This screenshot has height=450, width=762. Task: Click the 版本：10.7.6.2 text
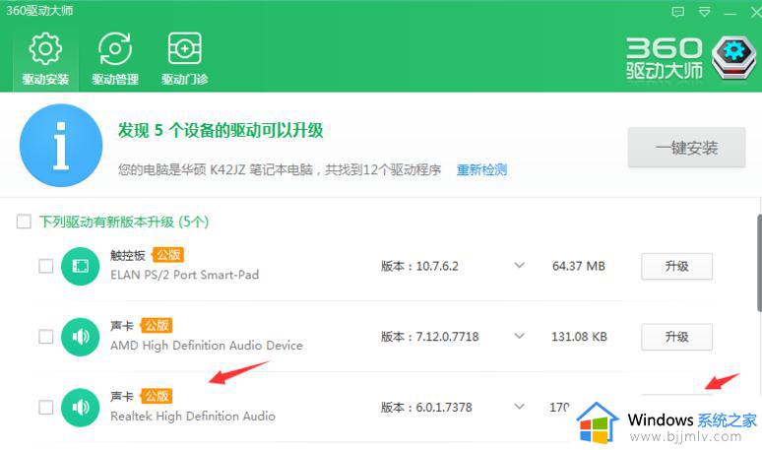click(419, 266)
